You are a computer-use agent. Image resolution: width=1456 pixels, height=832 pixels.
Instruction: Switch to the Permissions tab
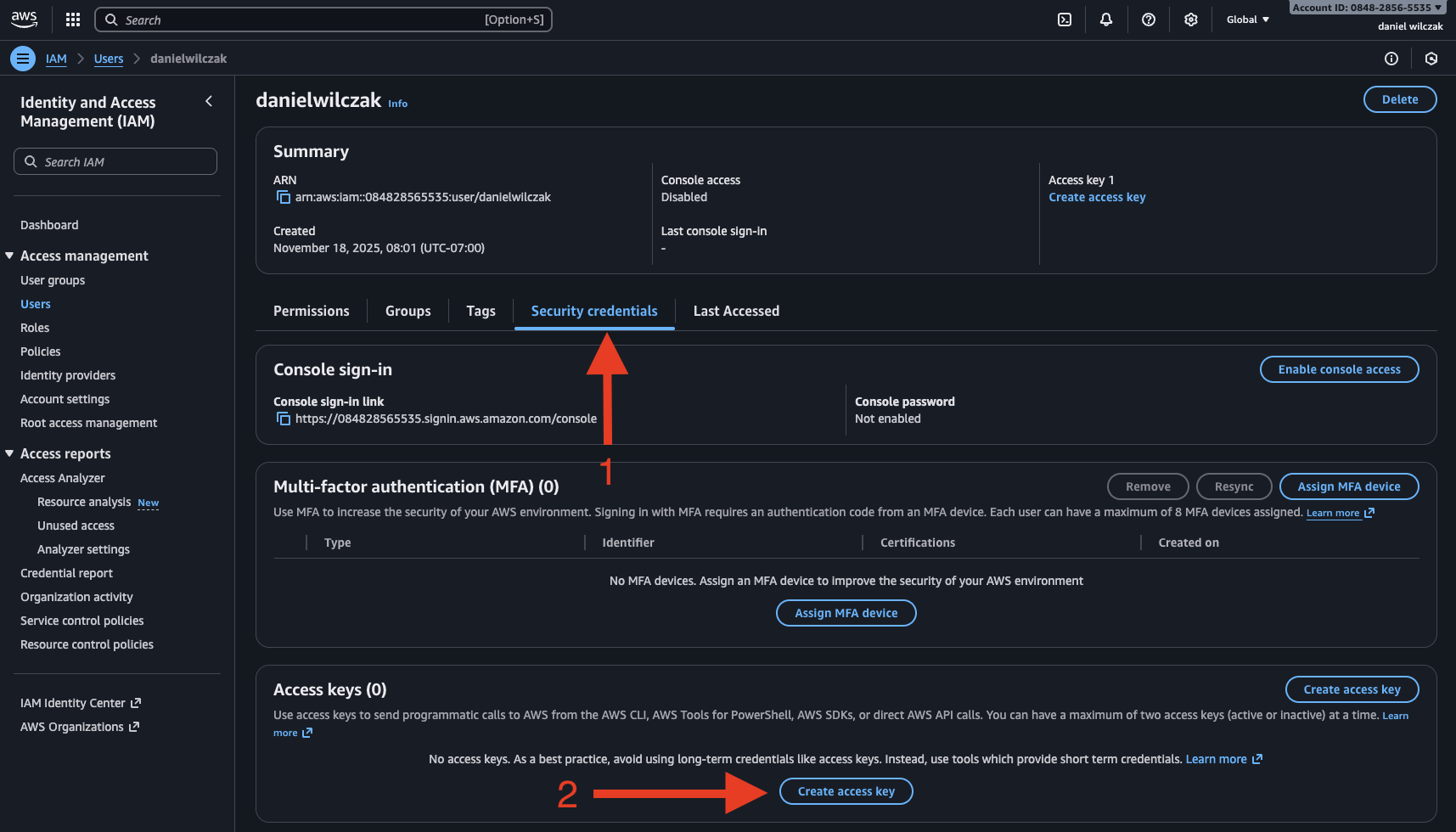(x=311, y=311)
